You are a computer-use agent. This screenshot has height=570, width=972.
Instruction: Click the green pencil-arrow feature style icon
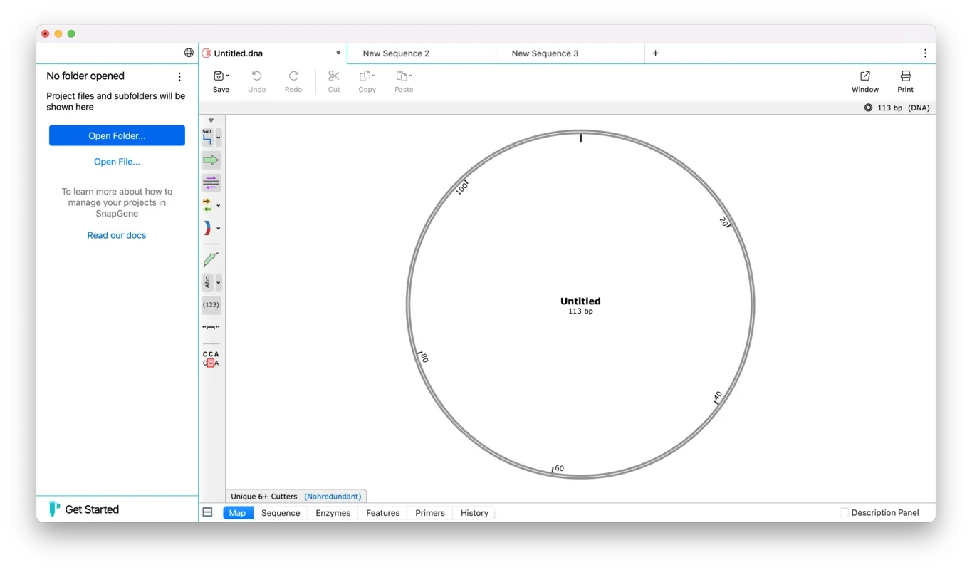(x=211, y=259)
